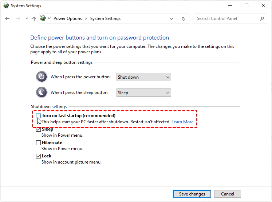Click the power button icon
272x202 pixels.
pyautogui.click(x=42, y=77)
